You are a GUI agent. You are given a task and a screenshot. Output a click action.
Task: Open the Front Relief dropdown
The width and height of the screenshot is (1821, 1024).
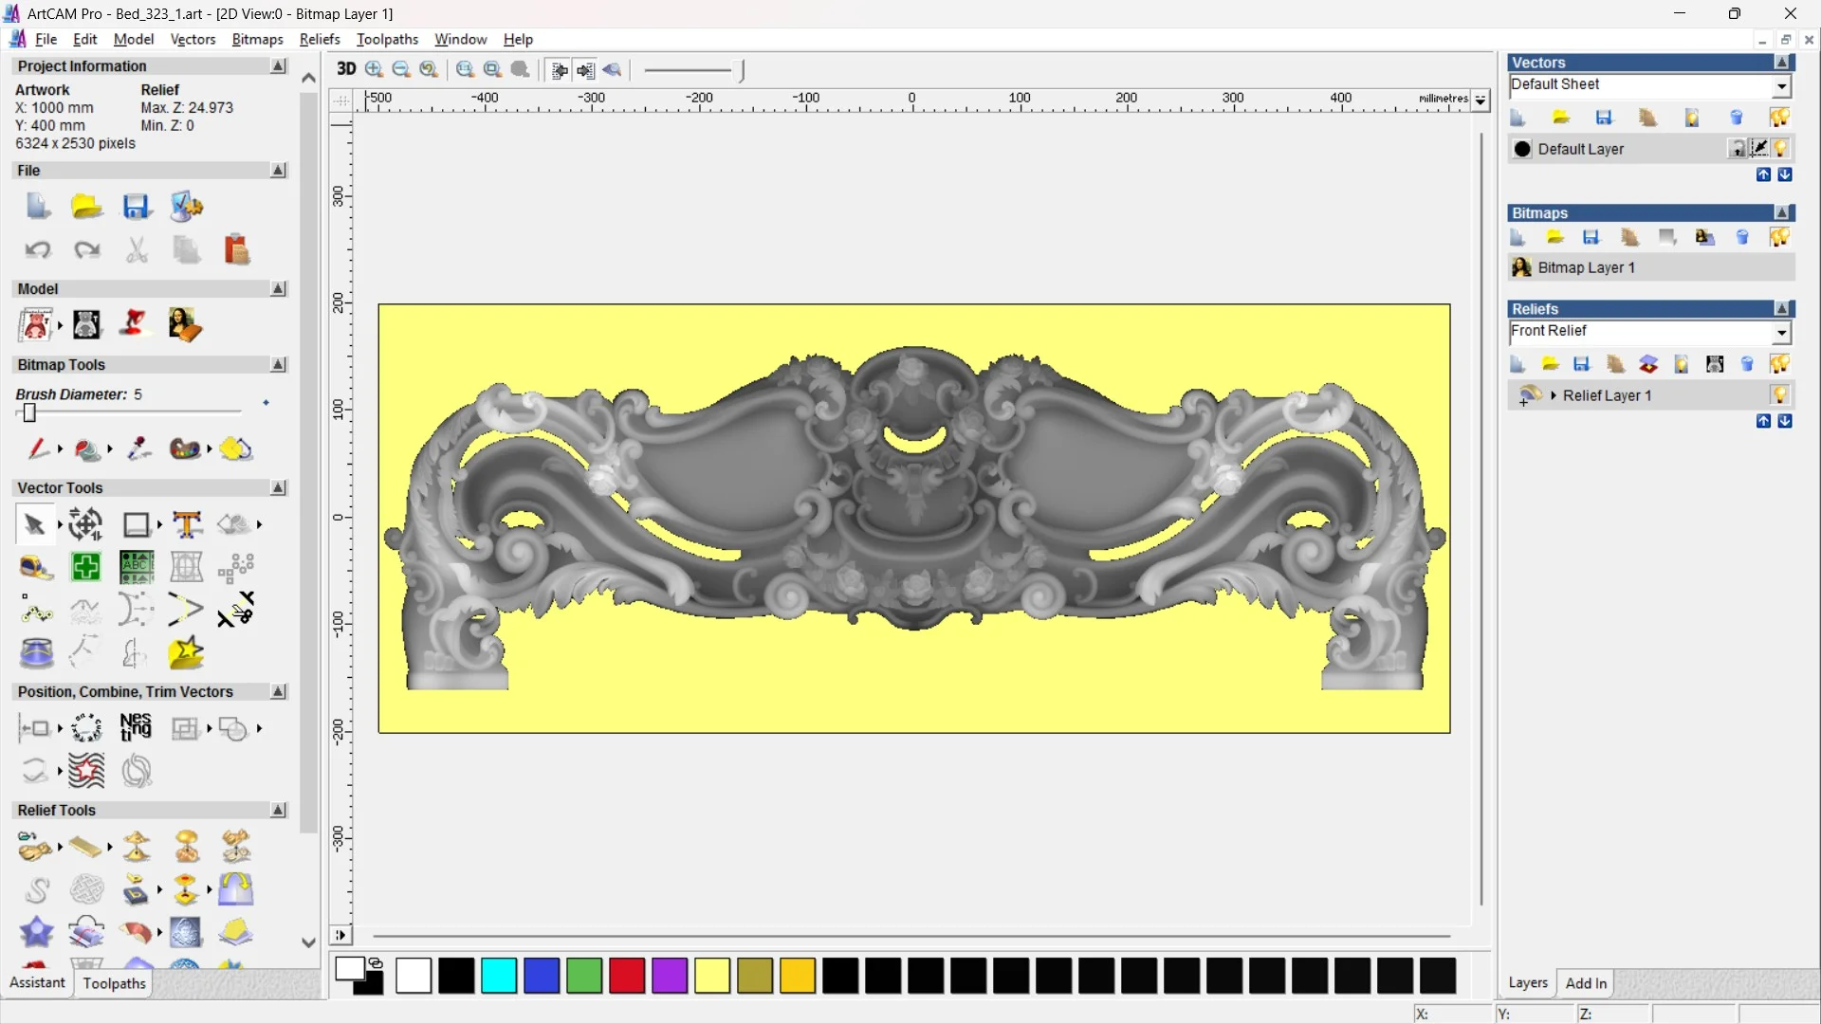click(x=1781, y=332)
